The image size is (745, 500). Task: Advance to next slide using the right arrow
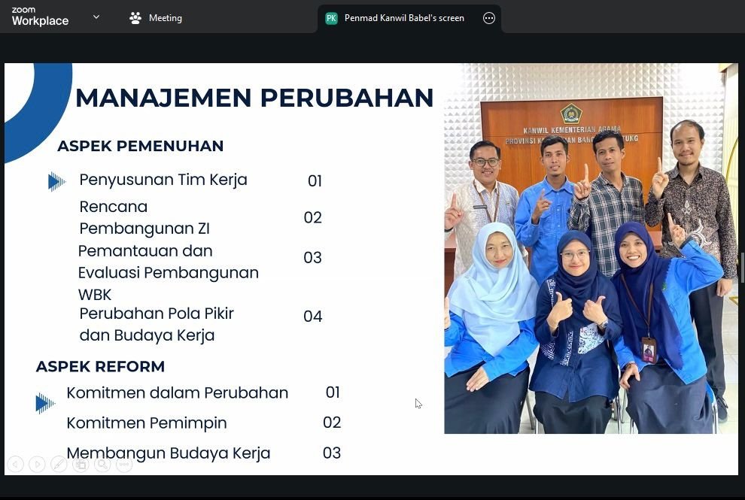[x=37, y=465]
